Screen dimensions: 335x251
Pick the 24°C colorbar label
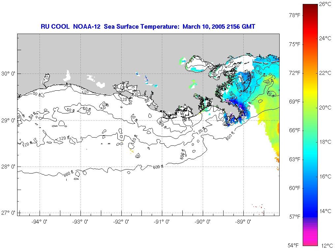click(325, 38)
